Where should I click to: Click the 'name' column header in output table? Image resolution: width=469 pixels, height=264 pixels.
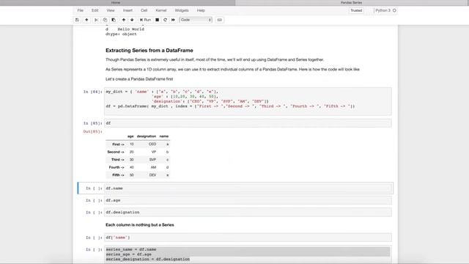164,136
